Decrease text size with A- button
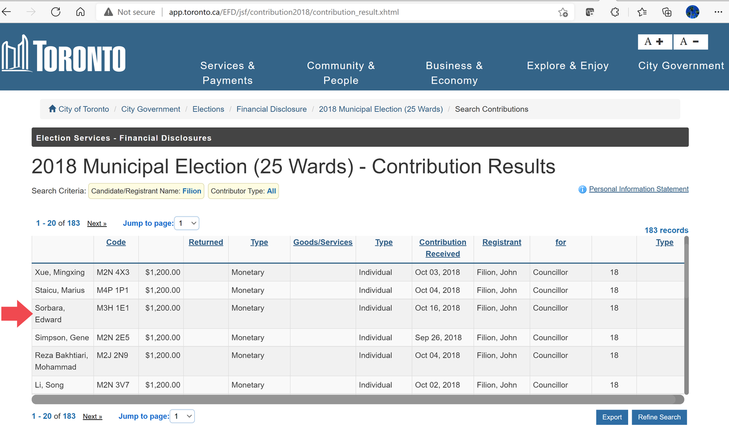 pyautogui.click(x=690, y=42)
